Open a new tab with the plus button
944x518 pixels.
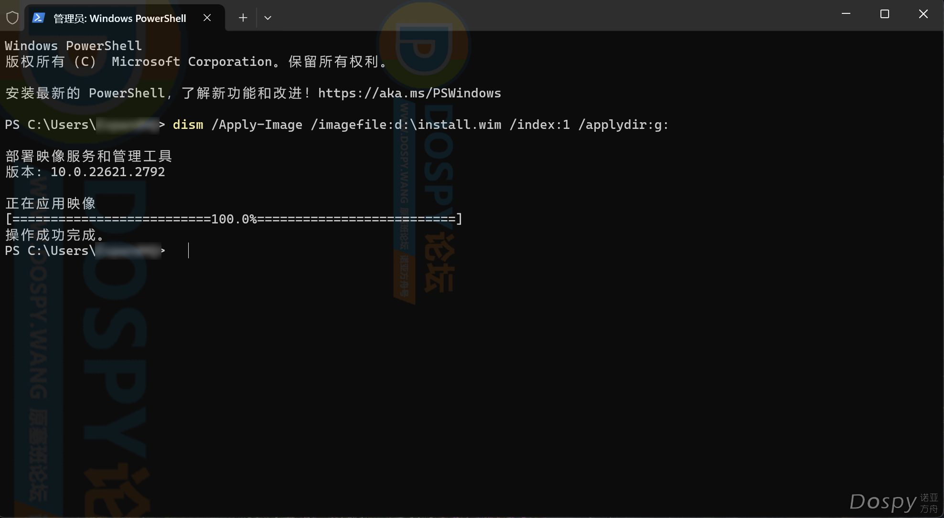(x=243, y=18)
